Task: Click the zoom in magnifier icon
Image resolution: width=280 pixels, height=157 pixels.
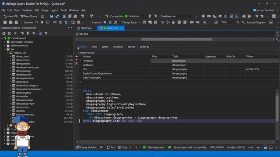Action: click(238, 22)
